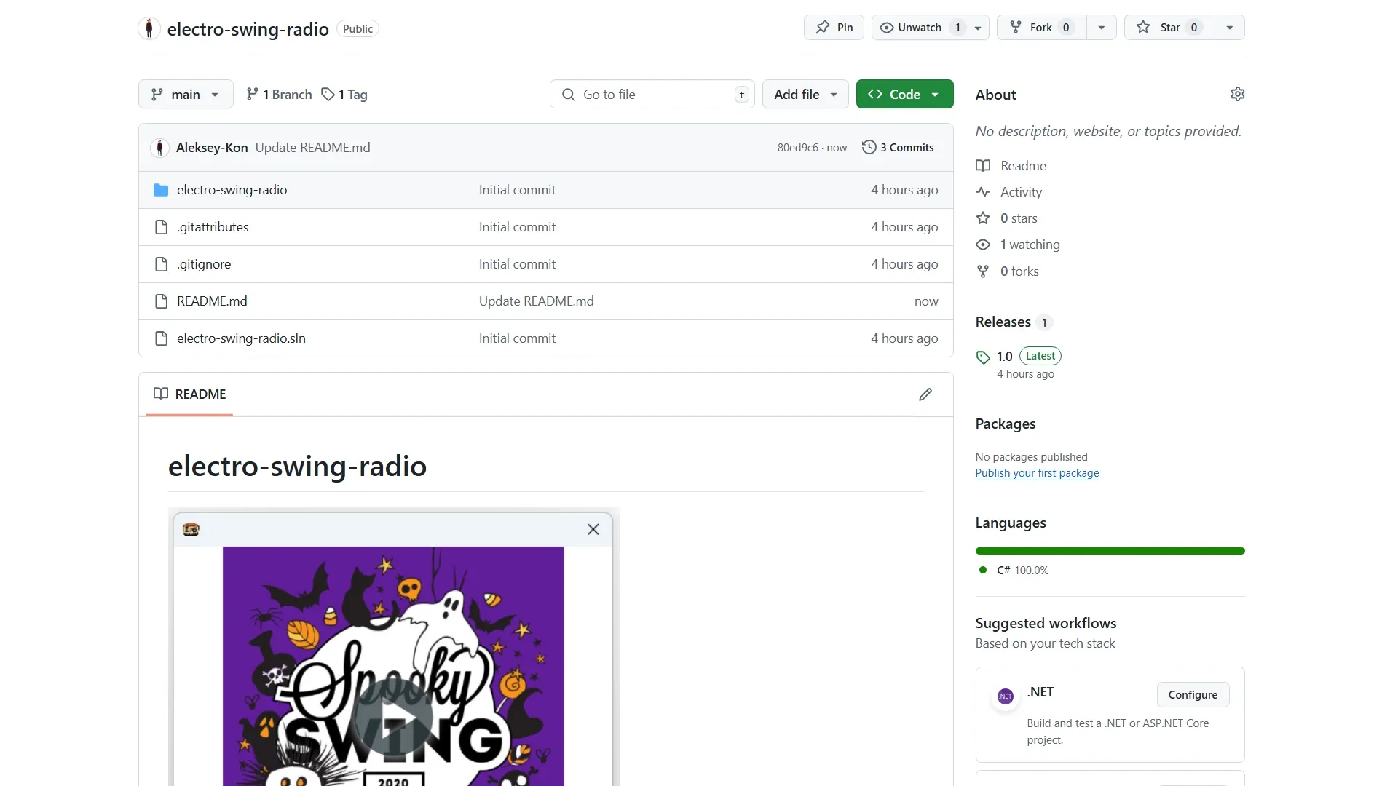Open the Unwatch notifications dropdown arrow
This screenshot has width=1398, height=786.
tap(978, 28)
